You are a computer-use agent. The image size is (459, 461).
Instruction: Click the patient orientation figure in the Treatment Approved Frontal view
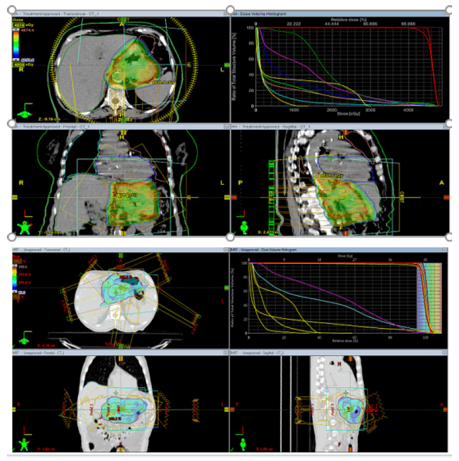25,227
